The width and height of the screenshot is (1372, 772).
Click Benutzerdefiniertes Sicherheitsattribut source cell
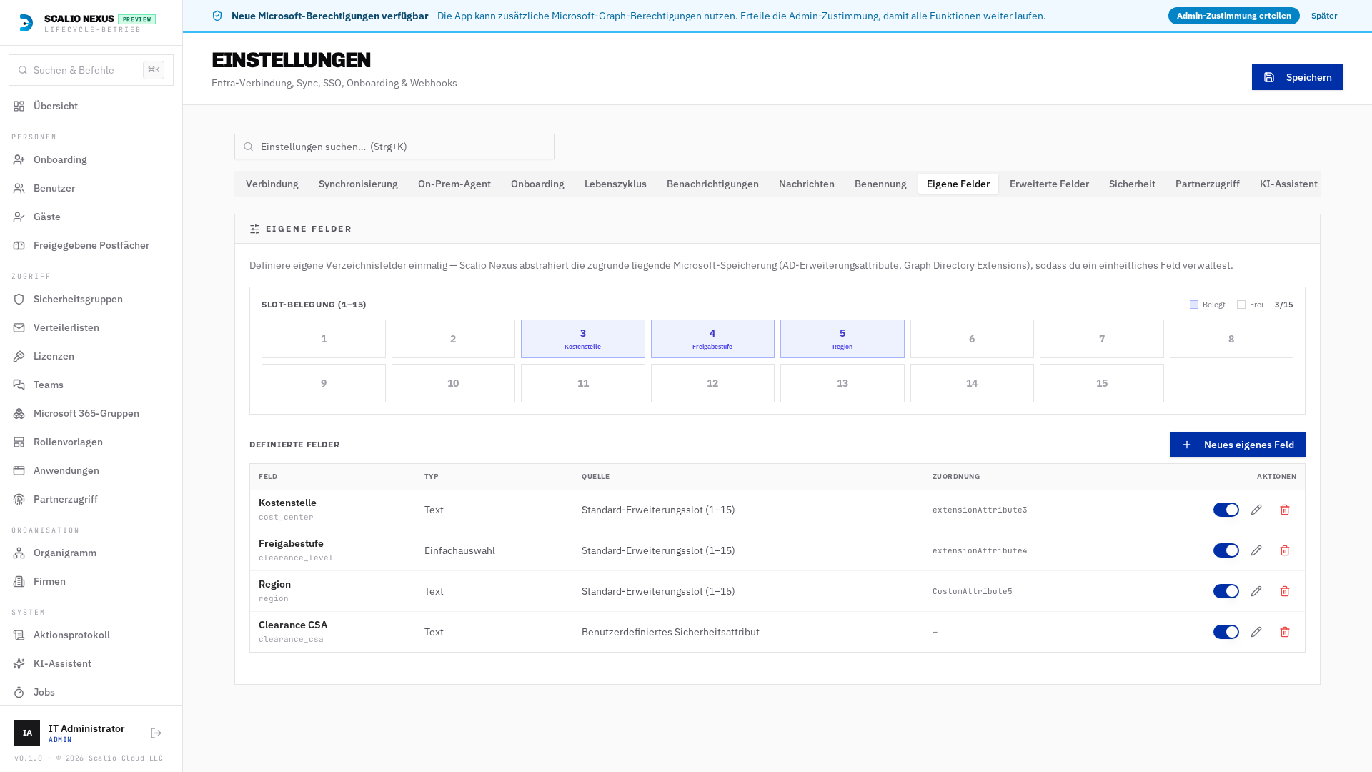pos(670,632)
